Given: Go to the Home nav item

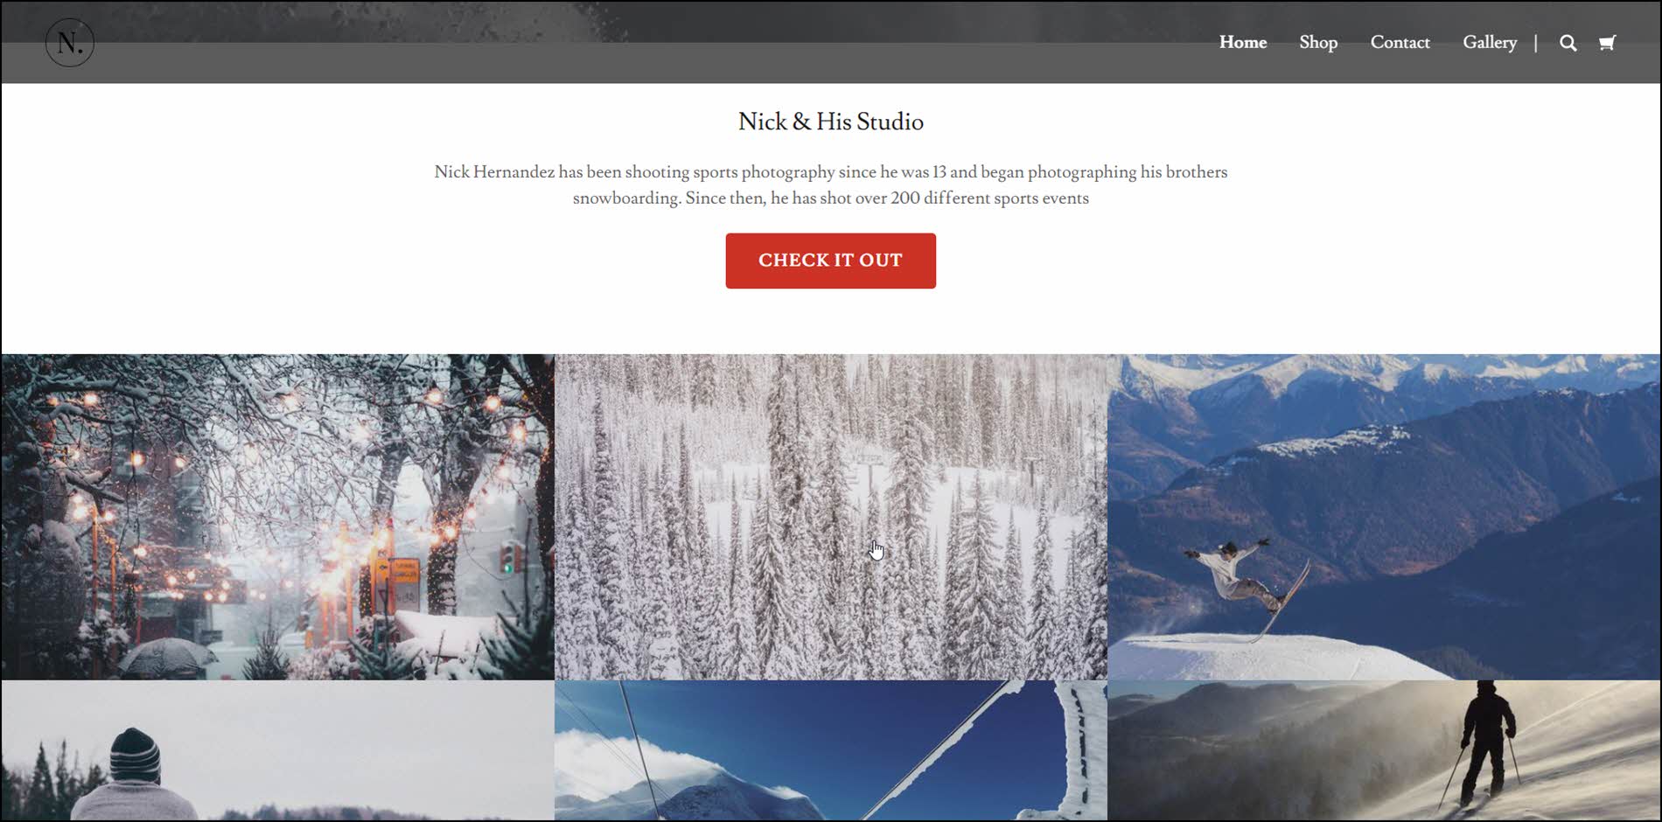Looking at the screenshot, I should point(1243,42).
